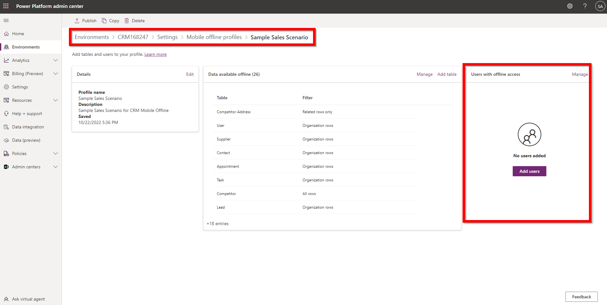
Task: Click the 'Related rows only' filter cell
Action: (x=317, y=112)
